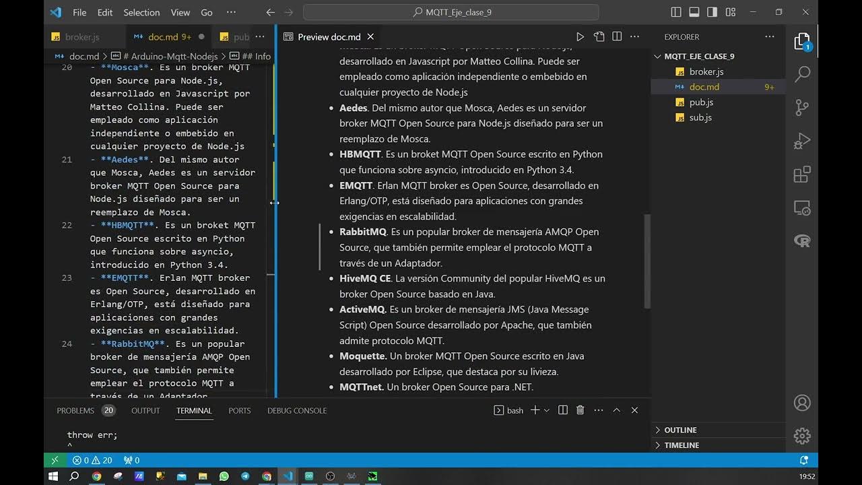Click the MQTT_Eje_clase_9 command center search
This screenshot has width=862, height=485.
[451, 12]
